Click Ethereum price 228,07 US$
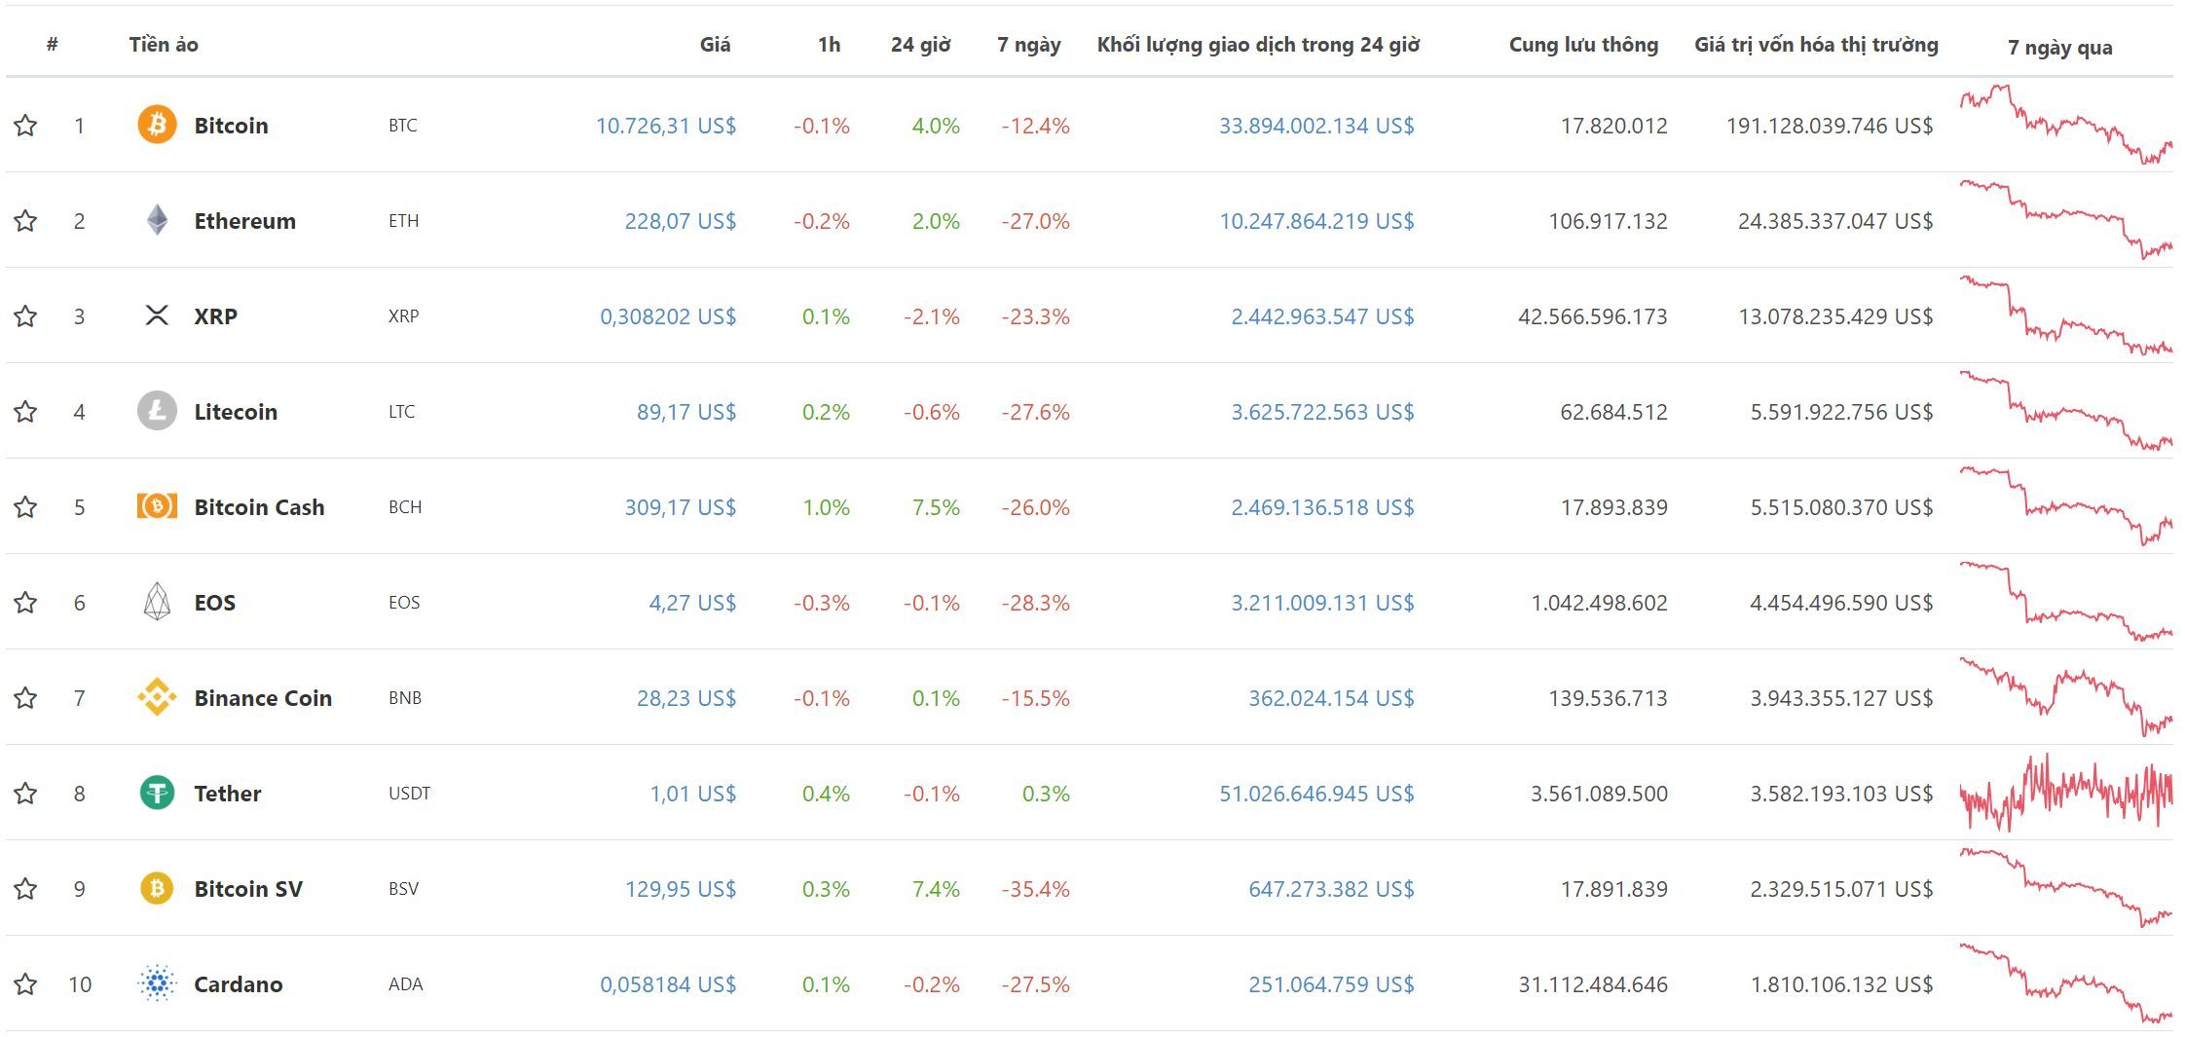This screenshot has width=2185, height=1037. point(680,221)
